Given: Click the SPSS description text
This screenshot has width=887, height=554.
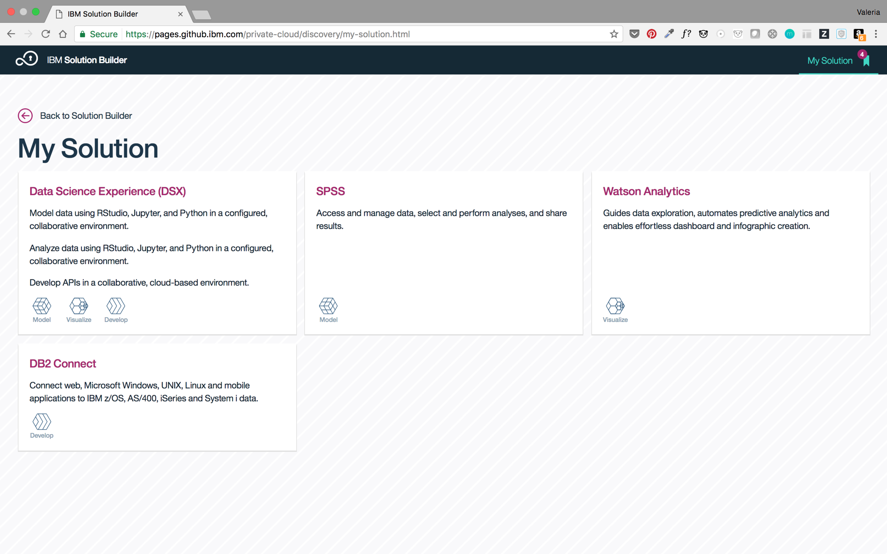Looking at the screenshot, I should click(x=441, y=219).
